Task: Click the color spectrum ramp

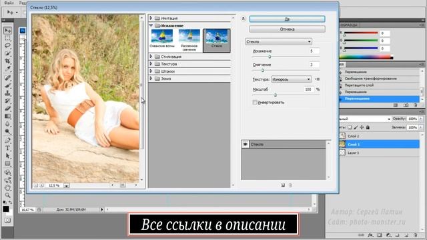Action: 366,57
